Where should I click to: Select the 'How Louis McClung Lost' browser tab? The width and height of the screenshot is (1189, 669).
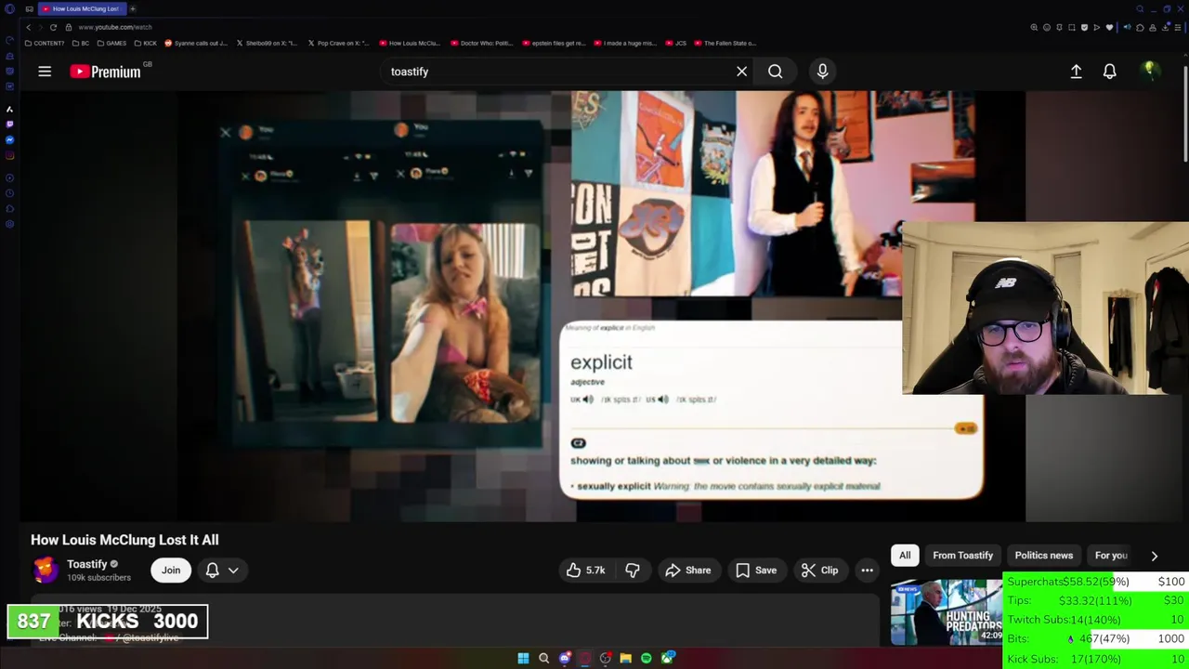[x=81, y=8]
